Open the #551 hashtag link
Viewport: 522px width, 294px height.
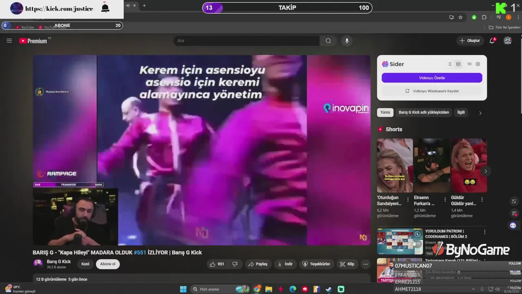click(140, 252)
